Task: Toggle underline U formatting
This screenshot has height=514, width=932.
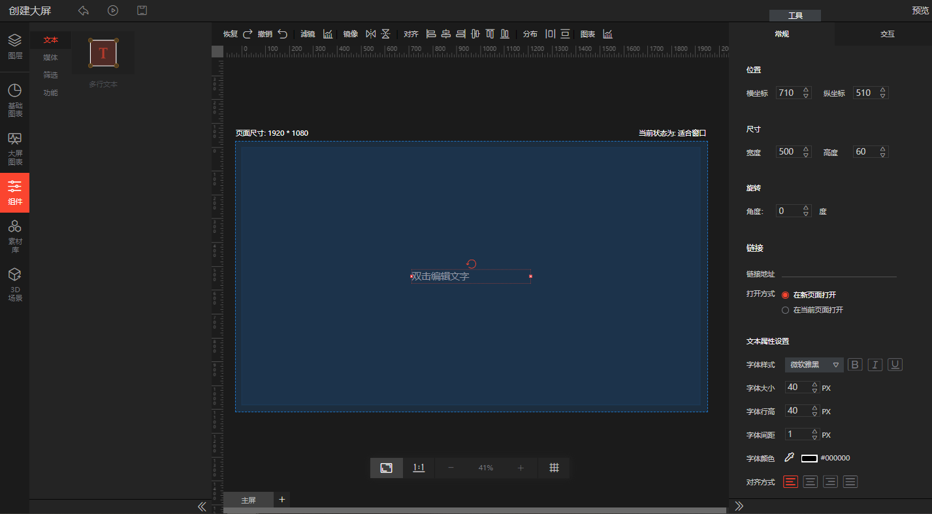Action: click(895, 365)
